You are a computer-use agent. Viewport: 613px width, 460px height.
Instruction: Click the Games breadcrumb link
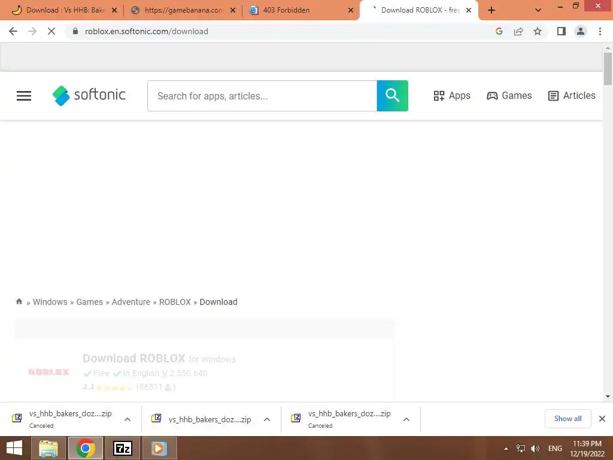(x=90, y=302)
